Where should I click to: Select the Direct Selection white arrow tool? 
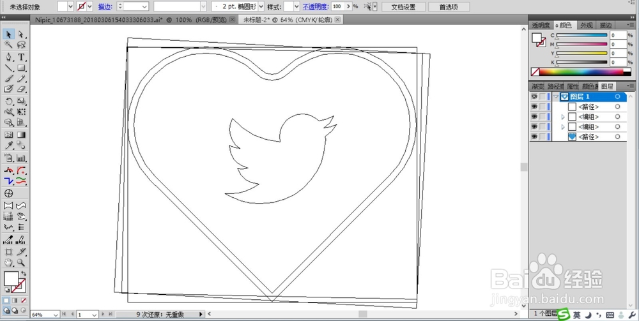[21, 34]
